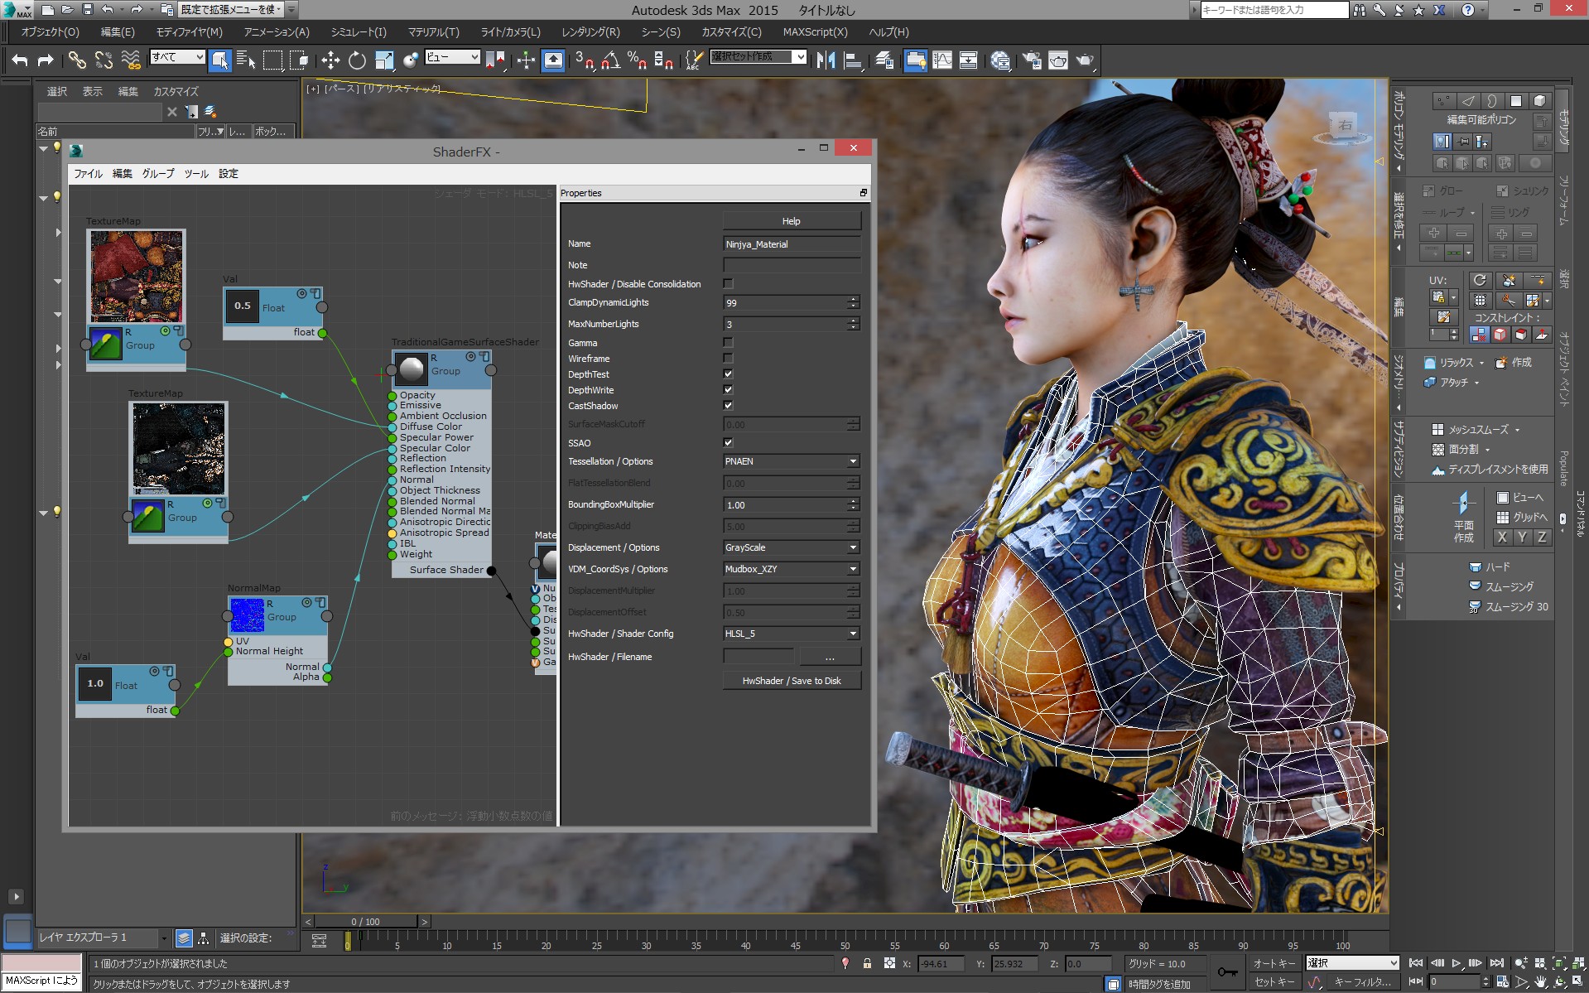Click HwShader Save to Disk button
This screenshot has height=993, width=1589.
click(x=792, y=681)
